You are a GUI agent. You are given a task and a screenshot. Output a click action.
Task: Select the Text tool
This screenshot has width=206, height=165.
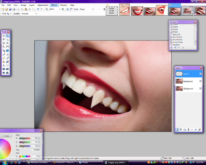click(x=4, y=65)
